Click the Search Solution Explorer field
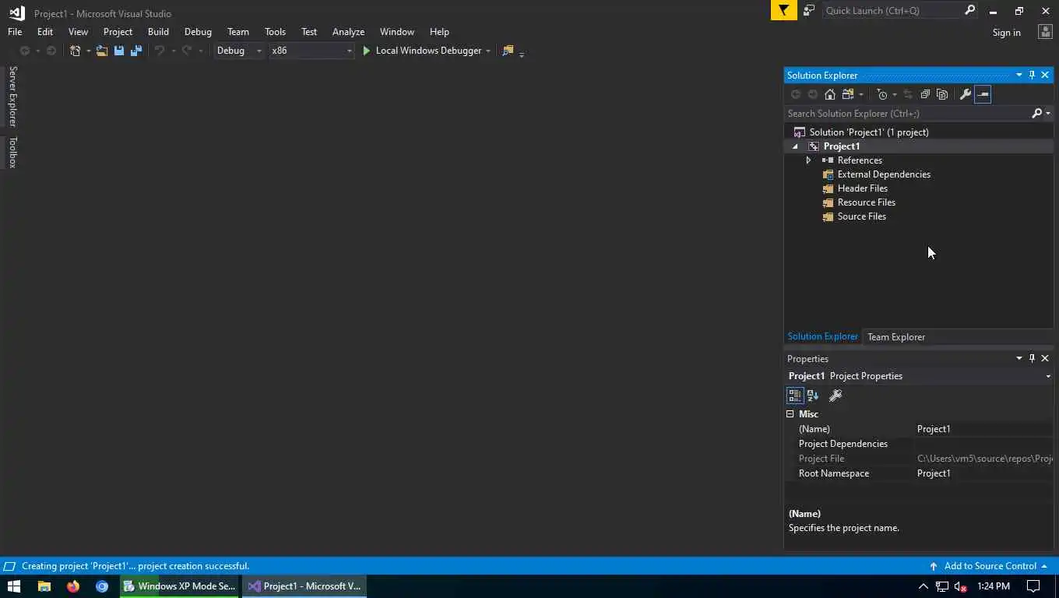Viewport: 1059px width, 598px height. tap(907, 114)
